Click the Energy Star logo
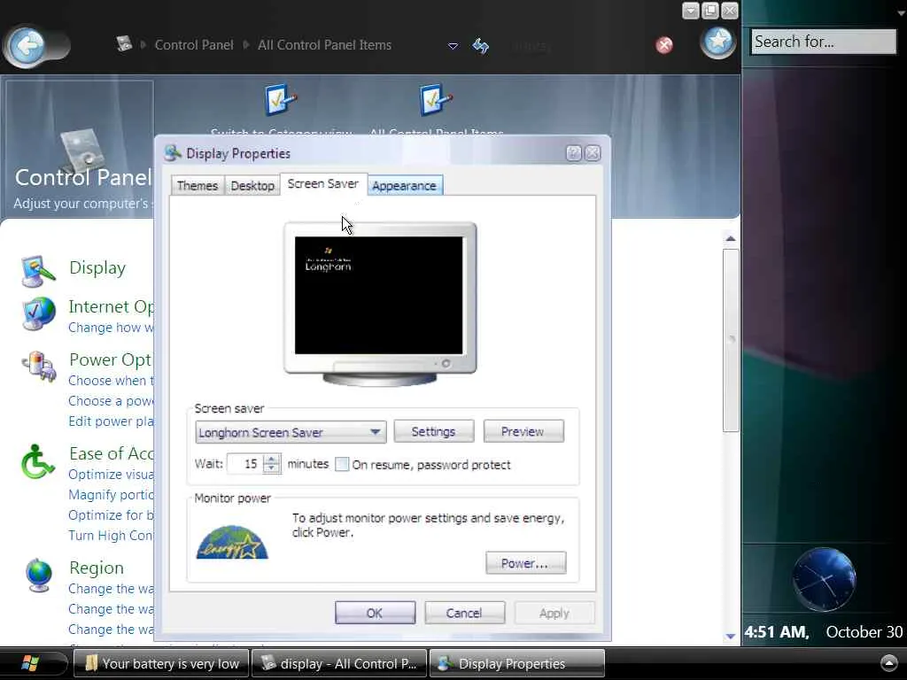The height and width of the screenshot is (680, 907). click(x=232, y=542)
